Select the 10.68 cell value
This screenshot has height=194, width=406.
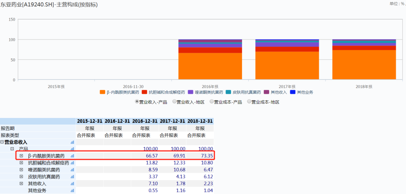179,170
